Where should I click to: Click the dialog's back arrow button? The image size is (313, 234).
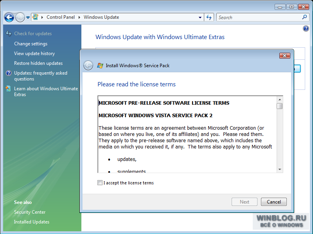click(88, 65)
